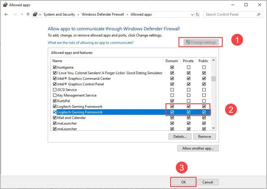
Task: Enable Domain for iSCSI Service
Action: click(172, 90)
